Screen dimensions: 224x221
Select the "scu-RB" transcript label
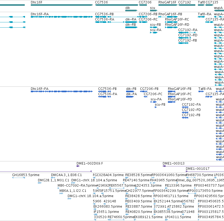[x=155, y=25]
